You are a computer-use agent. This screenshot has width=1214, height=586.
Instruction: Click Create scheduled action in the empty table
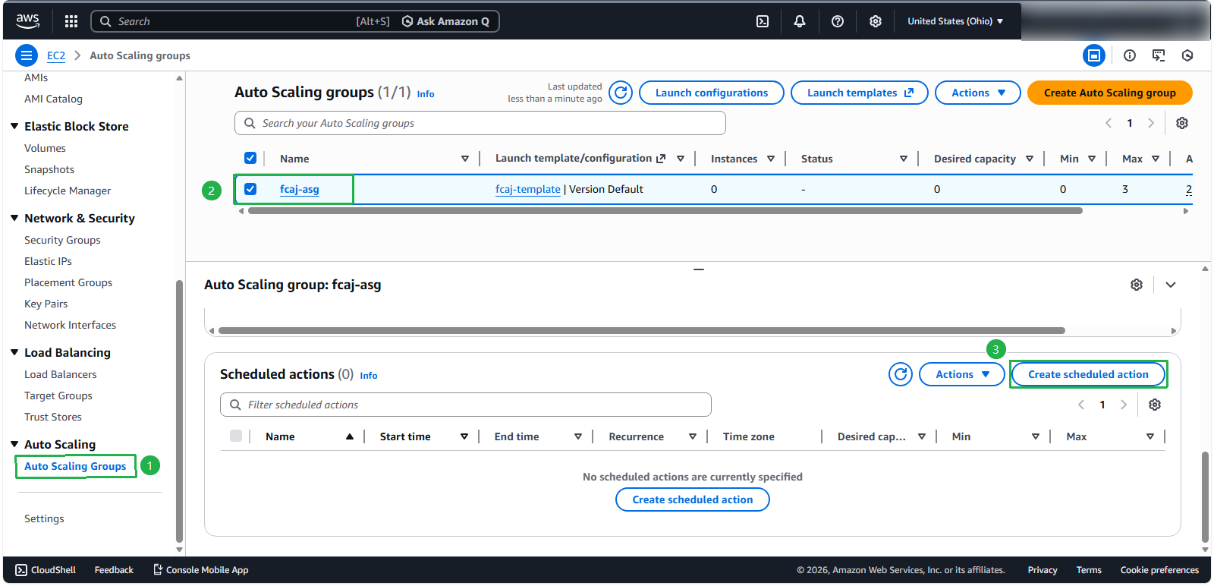pyautogui.click(x=693, y=499)
